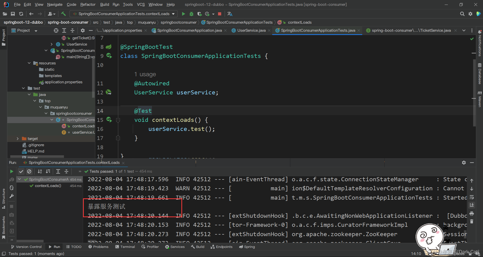Image resolution: width=483 pixels, height=257 pixels.
Task: Toggle show passed tests checkmark
Action: (21, 171)
